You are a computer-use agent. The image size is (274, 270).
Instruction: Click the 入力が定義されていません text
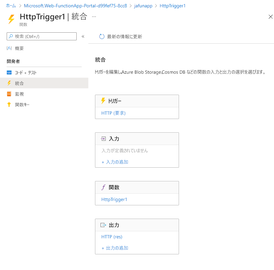tap(125, 150)
